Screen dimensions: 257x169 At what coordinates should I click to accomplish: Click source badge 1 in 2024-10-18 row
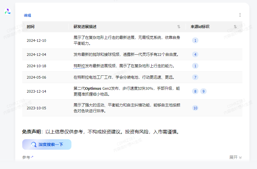tap(195, 66)
